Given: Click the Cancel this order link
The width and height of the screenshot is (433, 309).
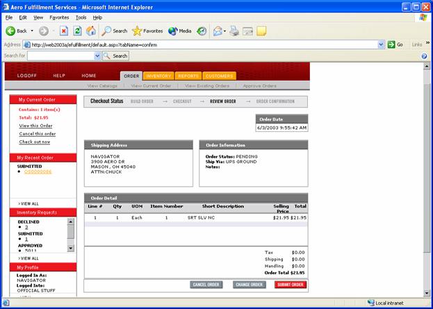Looking at the screenshot, I should tap(38, 134).
